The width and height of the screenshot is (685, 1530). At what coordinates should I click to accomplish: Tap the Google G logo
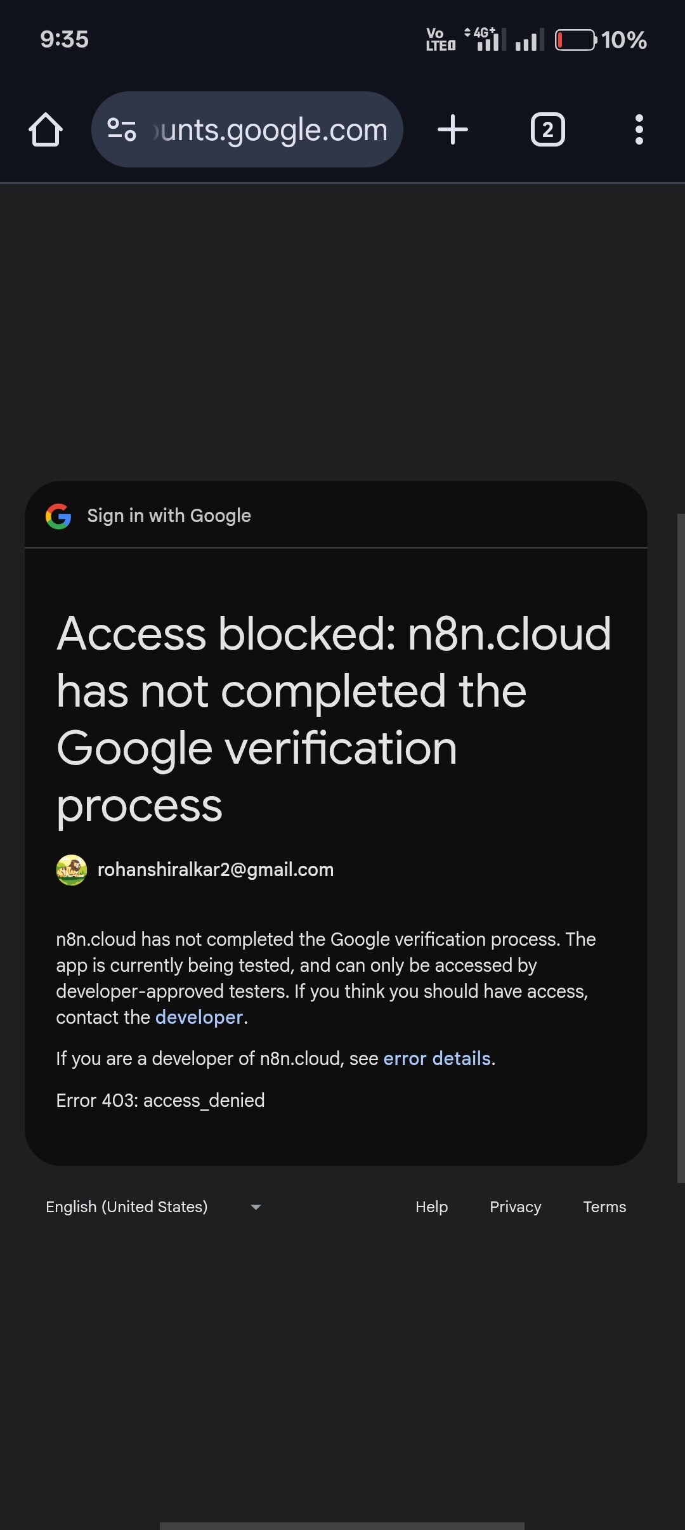(58, 516)
